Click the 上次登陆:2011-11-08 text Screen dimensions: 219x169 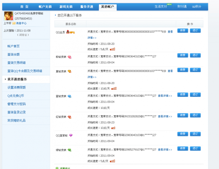(x=17, y=30)
